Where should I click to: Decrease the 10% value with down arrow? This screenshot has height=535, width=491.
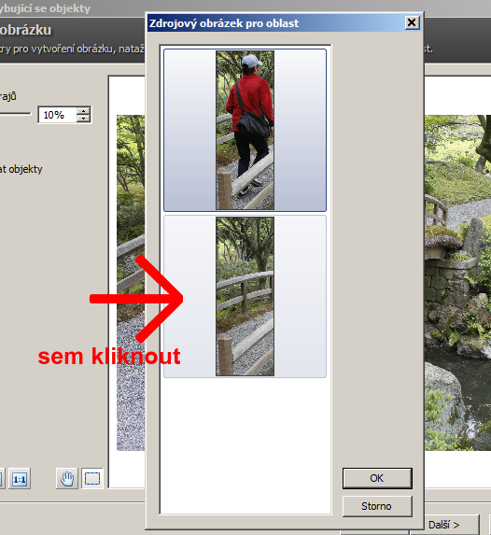click(x=83, y=119)
